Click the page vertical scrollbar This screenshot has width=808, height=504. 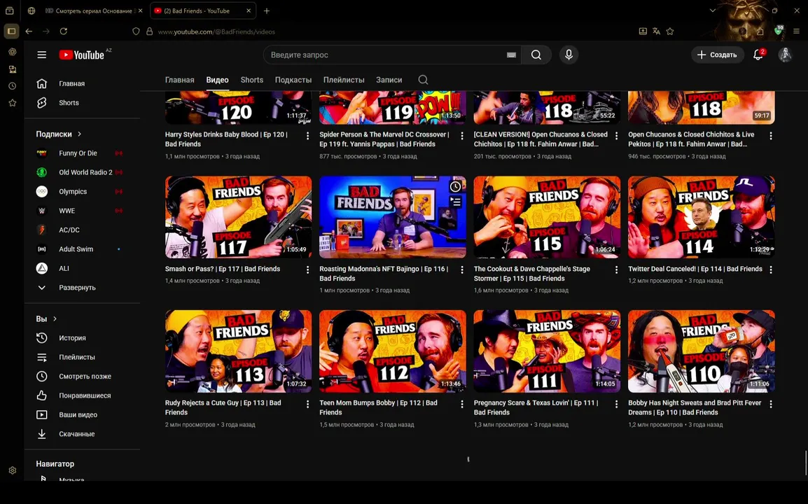pos(805,462)
